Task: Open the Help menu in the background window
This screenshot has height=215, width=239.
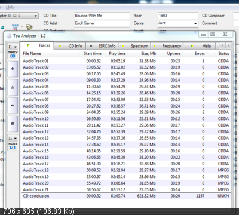Action: click(10, 7)
